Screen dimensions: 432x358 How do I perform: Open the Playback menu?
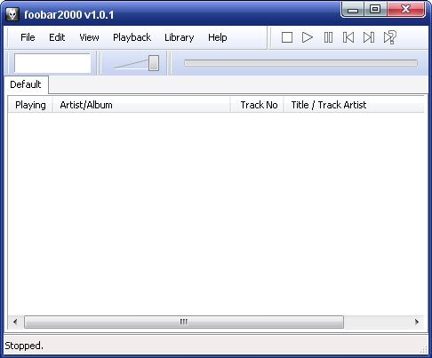[x=132, y=37]
